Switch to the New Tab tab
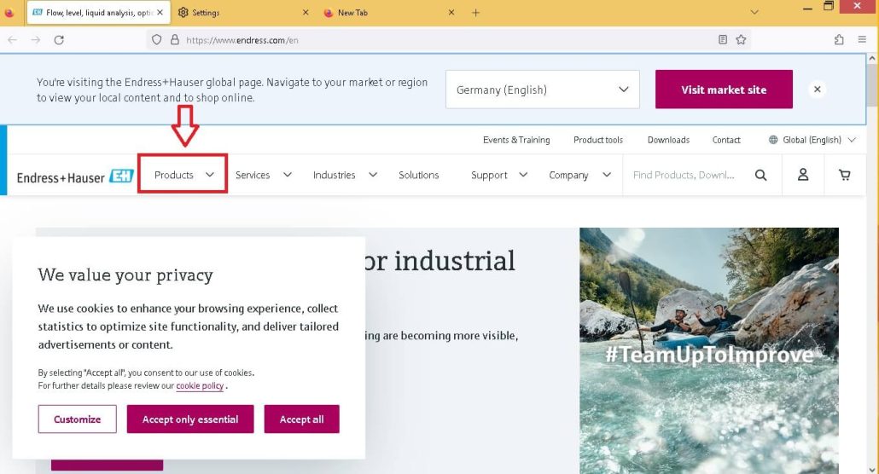879x474 pixels. click(x=390, y=12)
